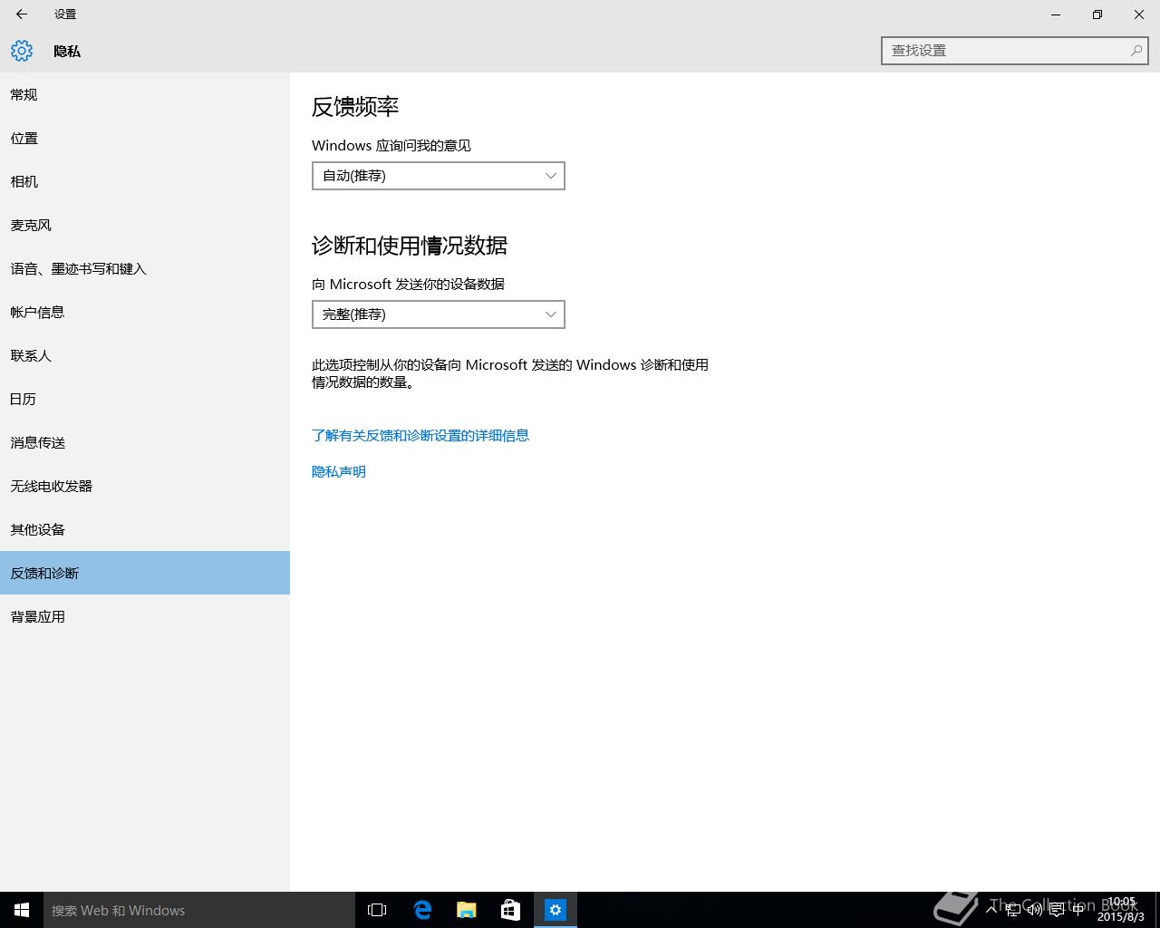Viewport: 1160px width, 928px height.
Task: Launch Microsoft Edge from the taskbar
Action: coord(422,910)
